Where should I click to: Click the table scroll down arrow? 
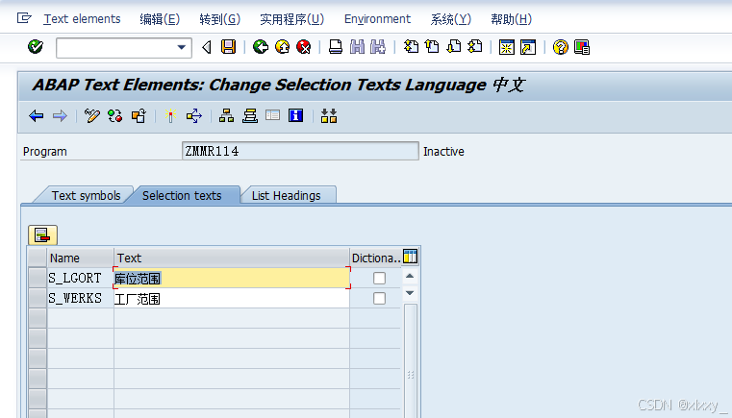(x=410, y=293)
